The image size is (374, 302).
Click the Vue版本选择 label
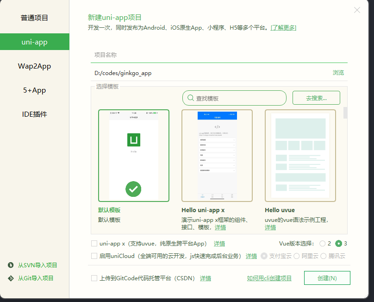(297, 244)
